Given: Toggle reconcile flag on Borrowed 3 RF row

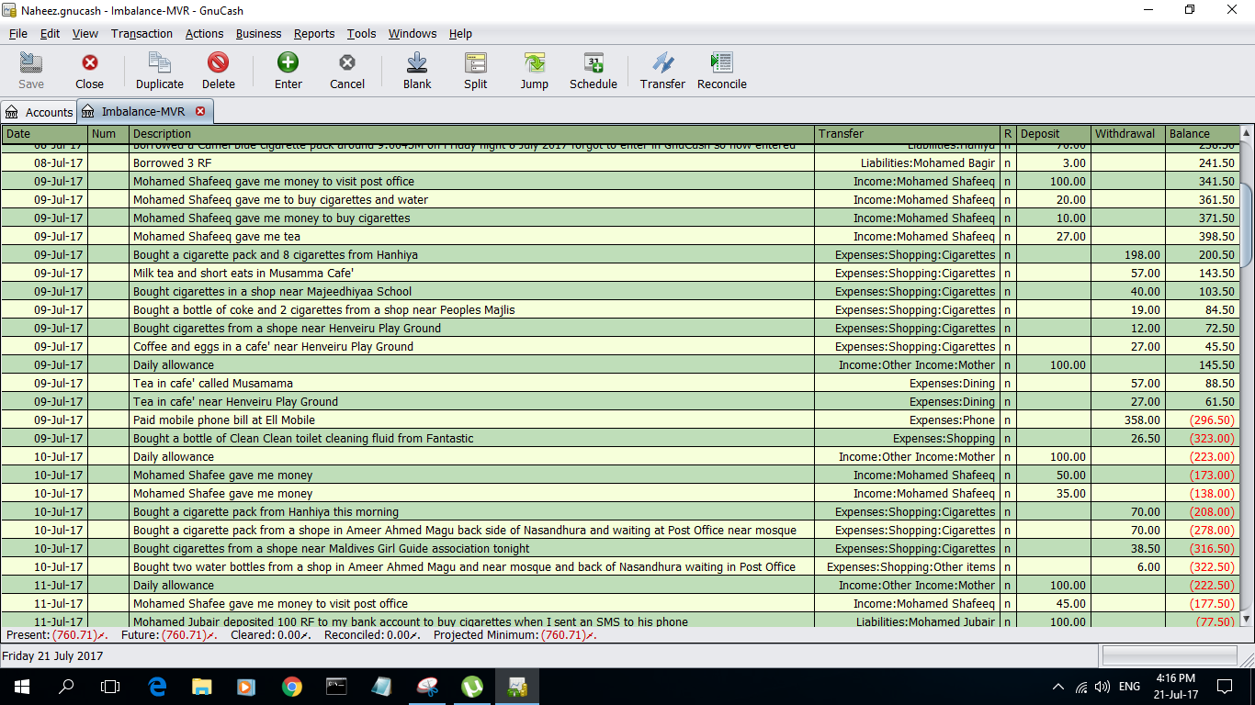Looking at the screenshot, I should 1008,163.
